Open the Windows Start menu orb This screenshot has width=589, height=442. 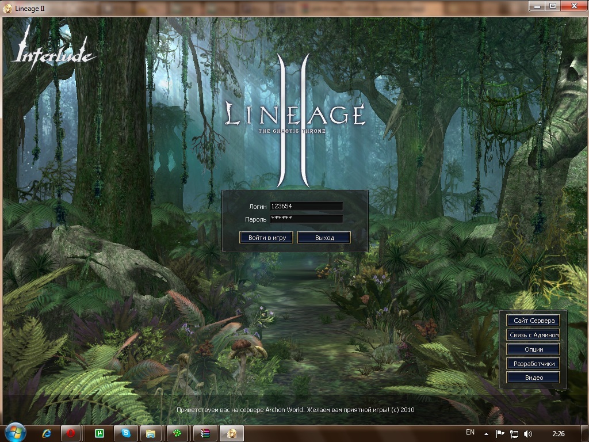coord(15,433)
